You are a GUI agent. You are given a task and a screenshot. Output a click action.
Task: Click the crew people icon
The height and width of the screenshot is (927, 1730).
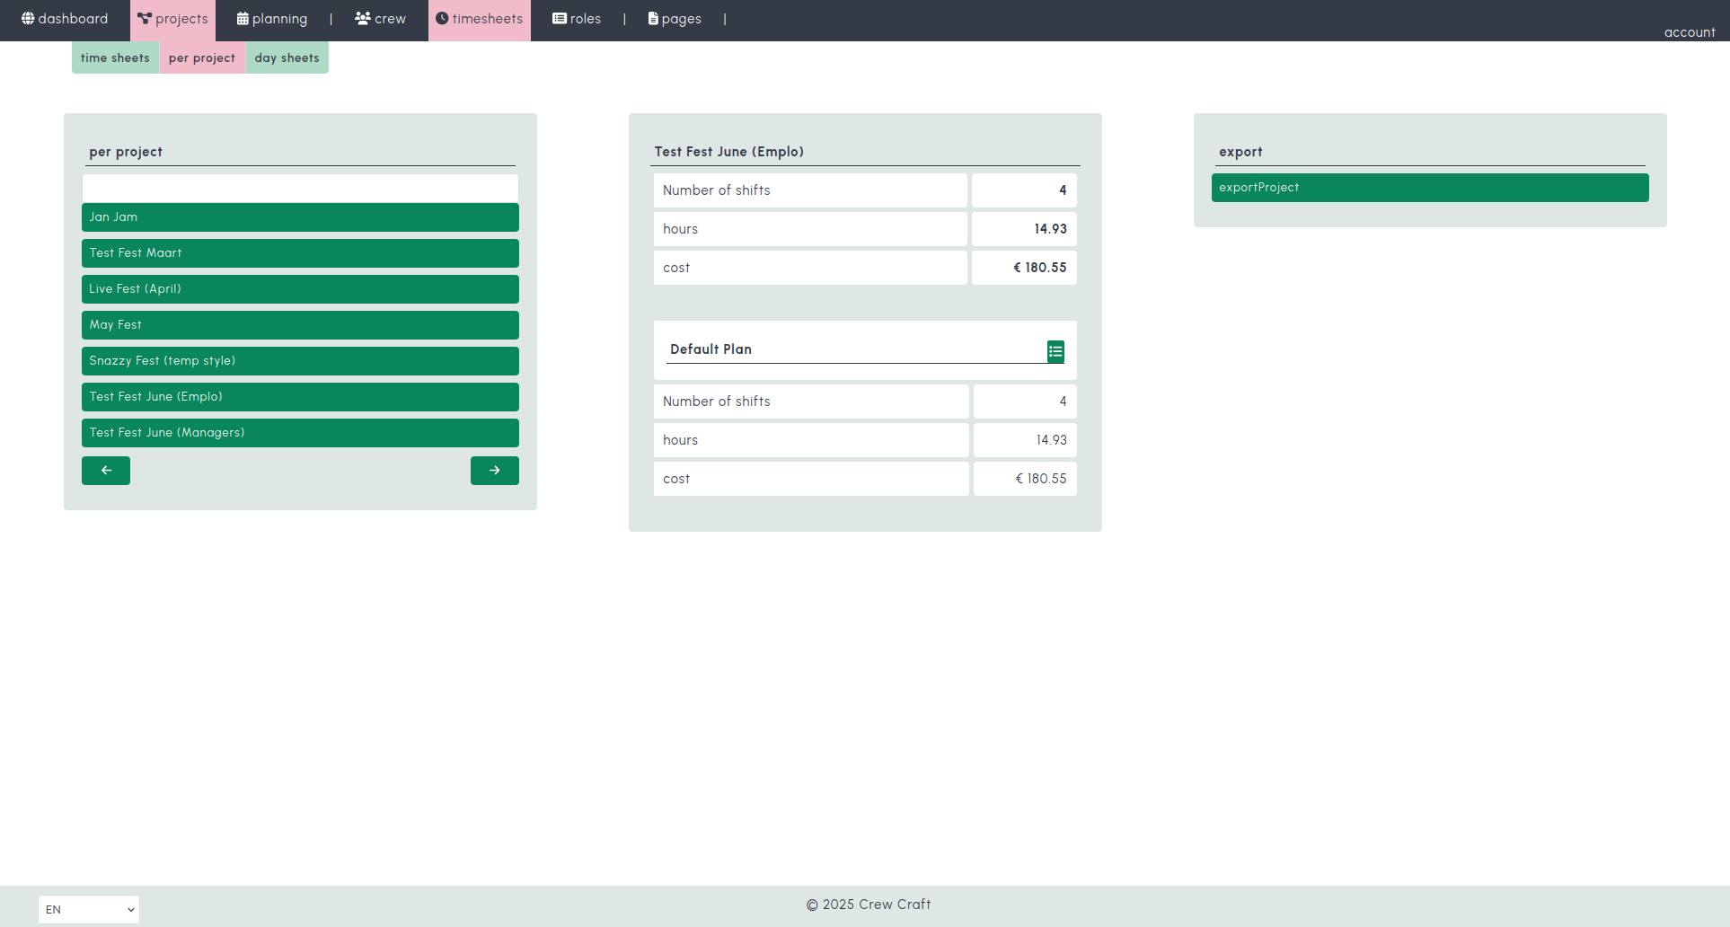point(362,18)
